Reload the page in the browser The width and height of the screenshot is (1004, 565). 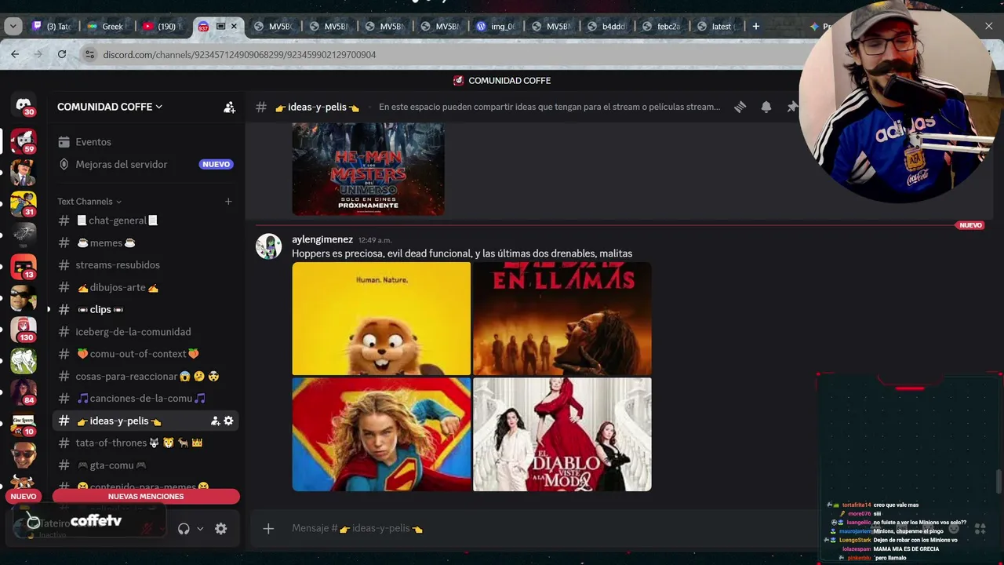click(x=62, y=54)
